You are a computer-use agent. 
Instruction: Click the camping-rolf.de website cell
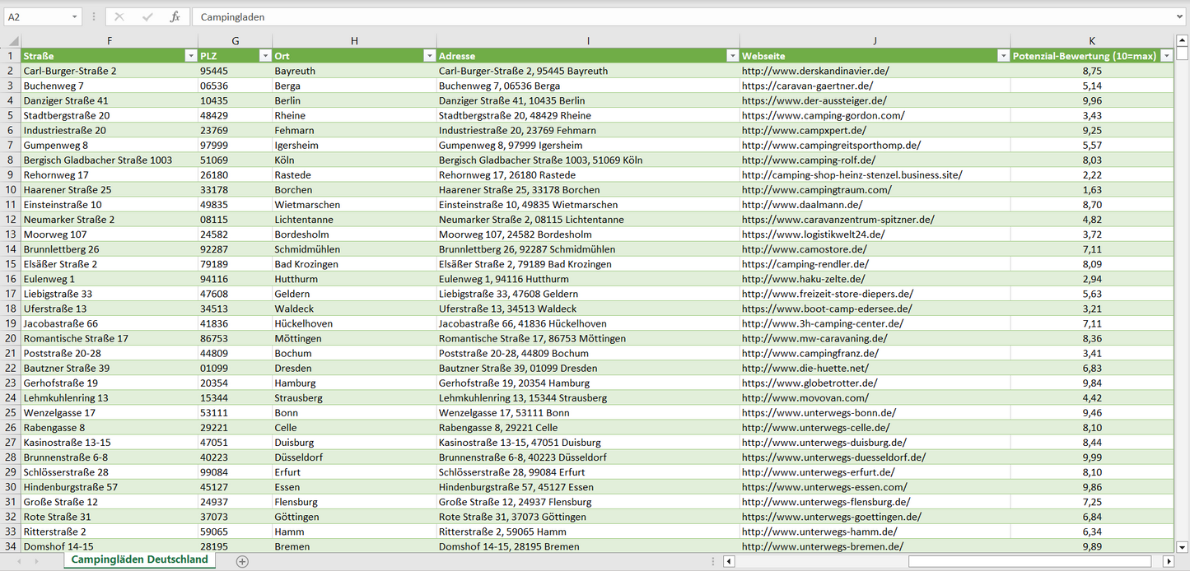coord(808,160)
